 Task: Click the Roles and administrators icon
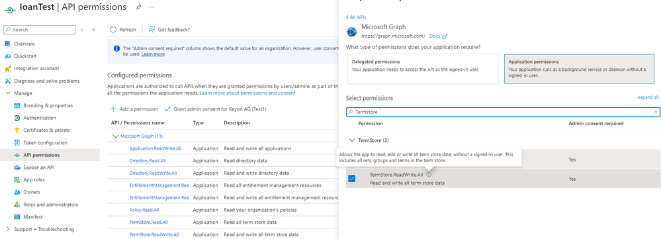coord(17,205)
